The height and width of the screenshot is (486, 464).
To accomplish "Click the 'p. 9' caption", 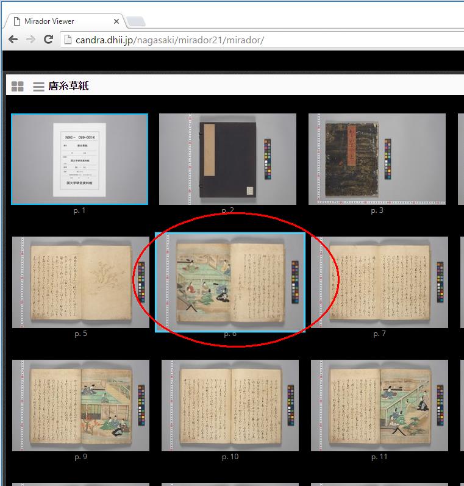I will (x=80, y=457).
